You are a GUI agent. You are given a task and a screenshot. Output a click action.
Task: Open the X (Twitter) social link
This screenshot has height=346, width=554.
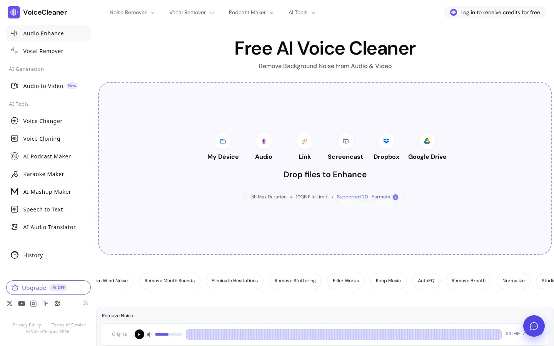point(10,303)
